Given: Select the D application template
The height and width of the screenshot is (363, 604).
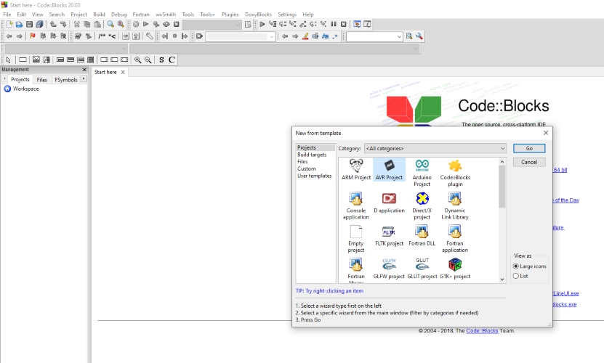Looking at the screenshot, I should coord(389,203).
